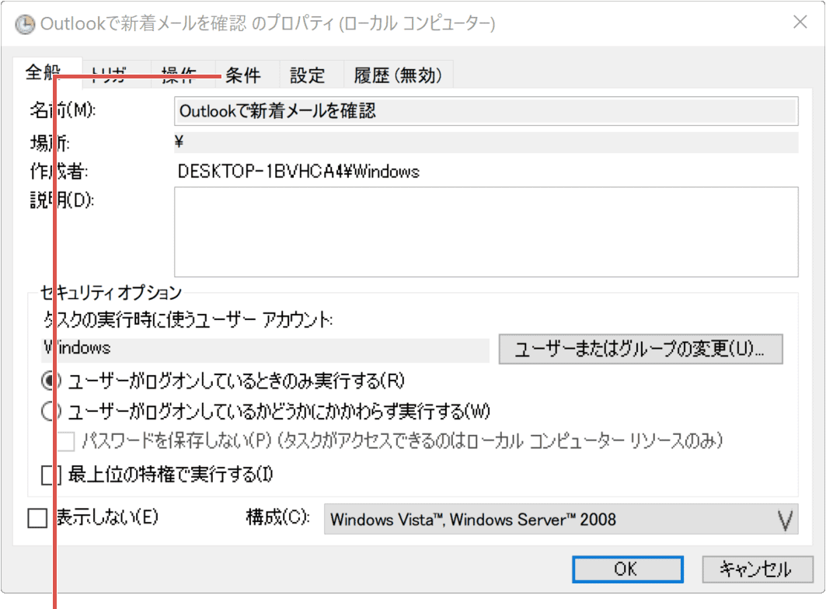Confirm changes with the OK button
The width and height of the screenshot is (826, 609).
(x=626, y=569)
